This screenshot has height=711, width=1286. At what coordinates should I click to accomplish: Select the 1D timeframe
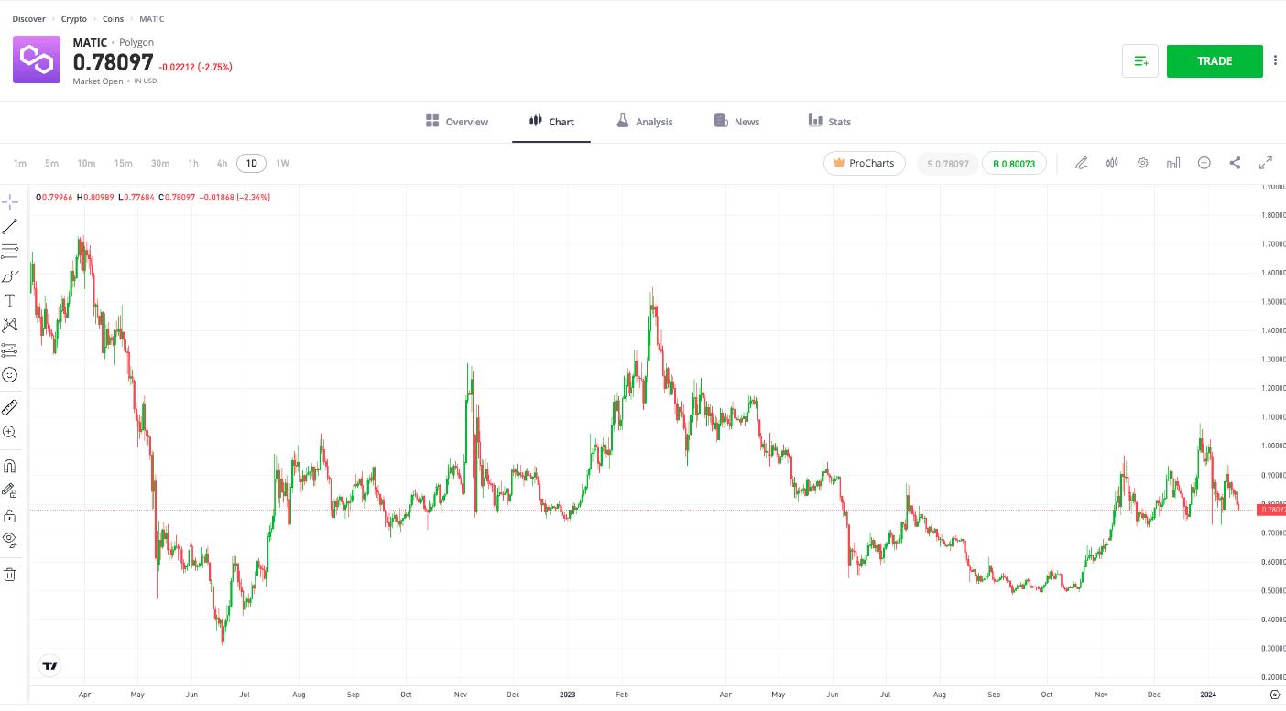pos(251,164)
